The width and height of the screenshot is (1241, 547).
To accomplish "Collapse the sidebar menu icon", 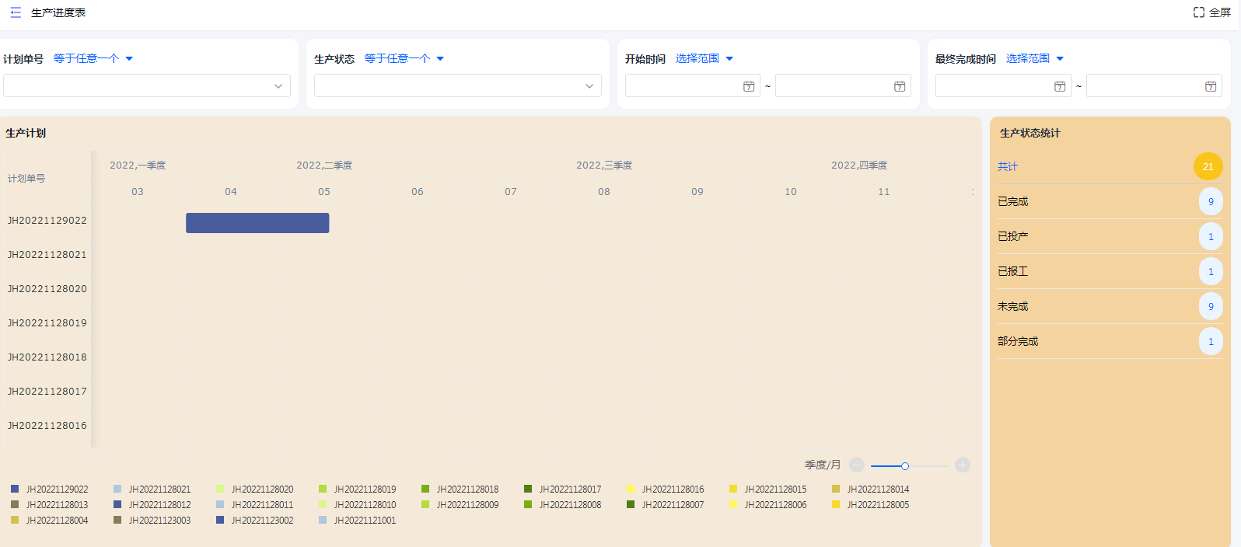I will click(16, 12).
